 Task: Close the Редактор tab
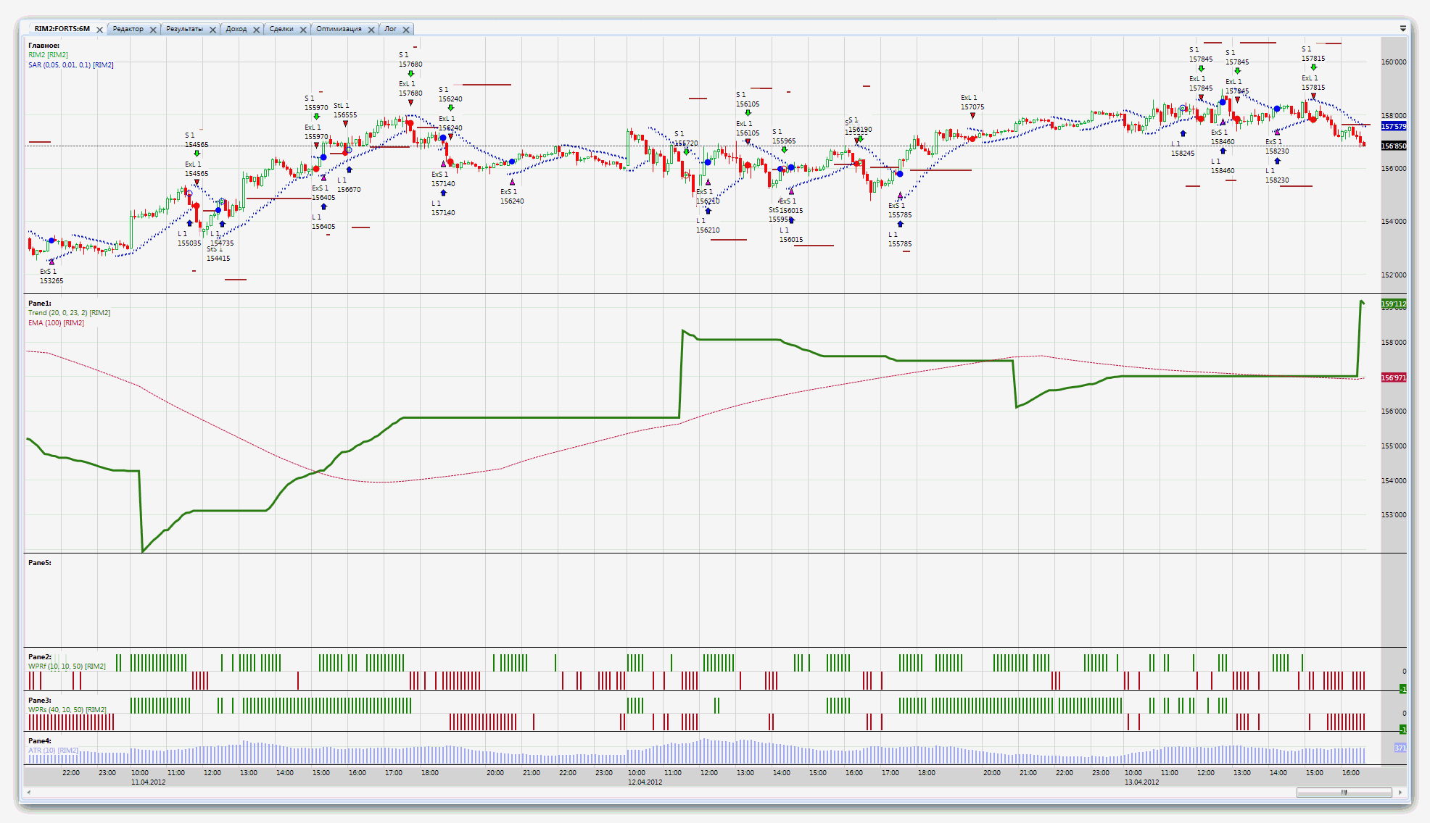click(x=153, y=30)
